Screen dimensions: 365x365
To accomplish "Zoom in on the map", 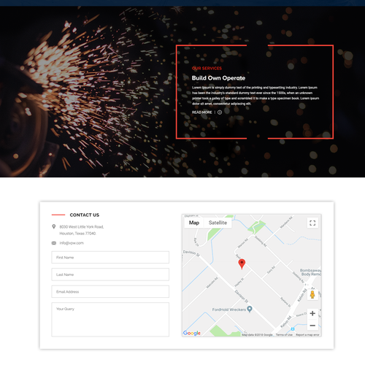I will 312,313.
